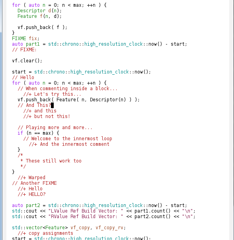Click the '*/' block comment closer

(23, 166)
